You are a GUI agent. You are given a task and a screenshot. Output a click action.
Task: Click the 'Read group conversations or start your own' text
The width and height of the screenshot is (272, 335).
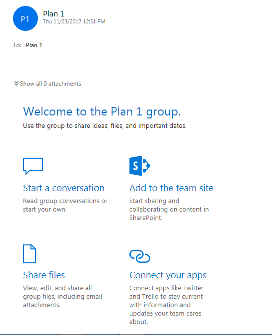click(65, 205)
